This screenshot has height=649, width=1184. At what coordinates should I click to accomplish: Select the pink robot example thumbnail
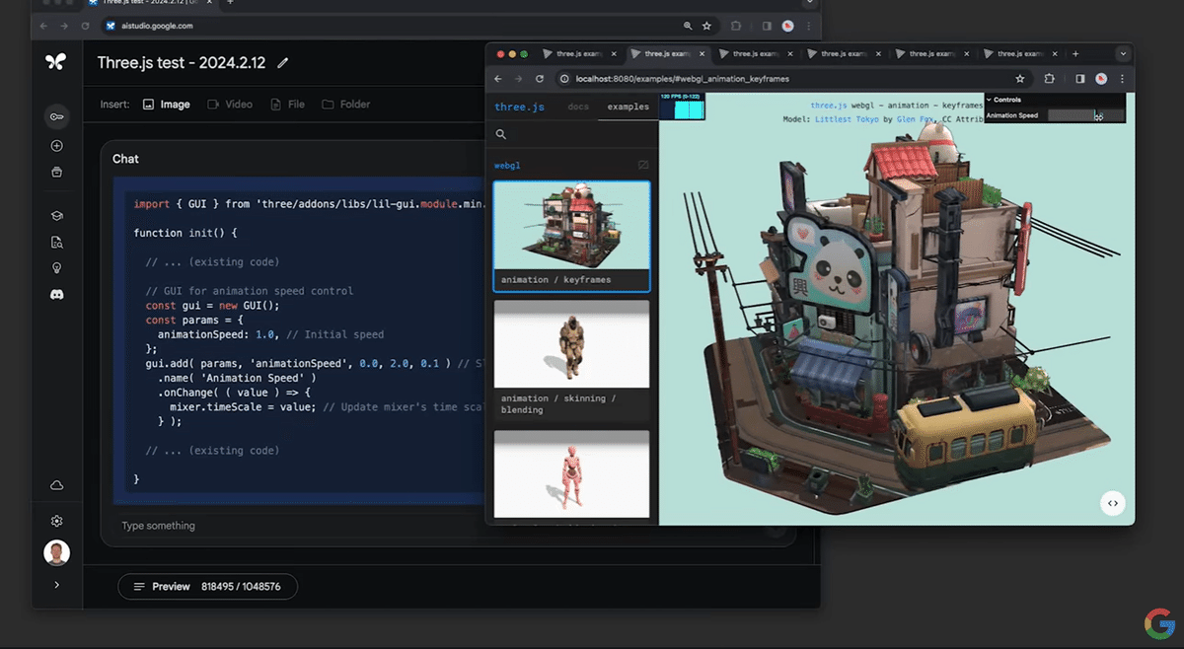pos(572,474)
